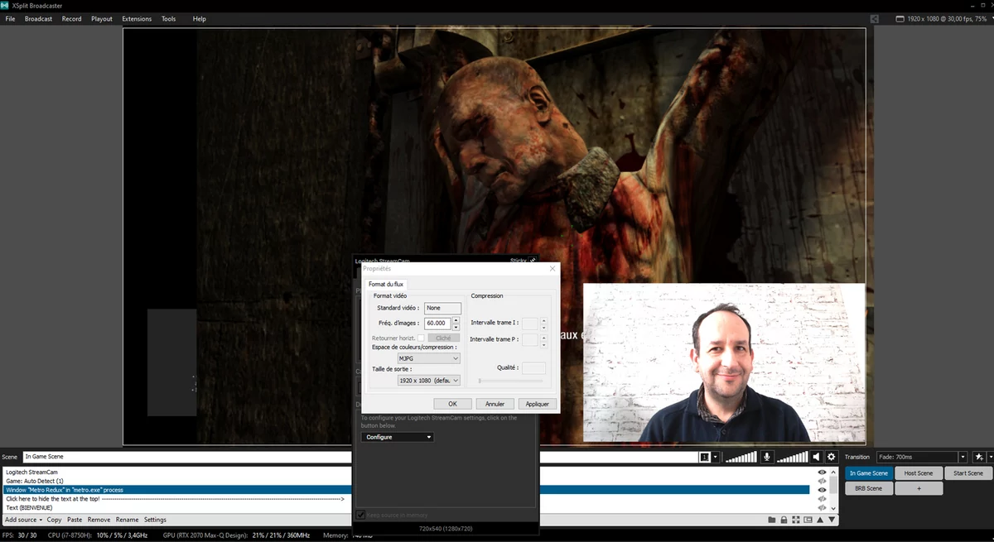Click the group sources folder icon
Viewport: 994px width, 542px height.
coord(772,520)
